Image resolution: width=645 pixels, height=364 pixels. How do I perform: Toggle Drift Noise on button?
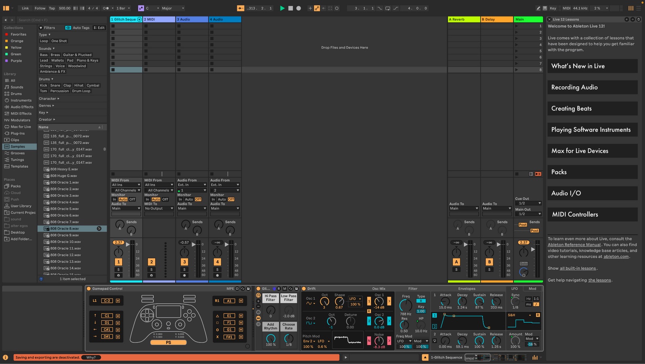pyautogui.click(x=369, y=341)
